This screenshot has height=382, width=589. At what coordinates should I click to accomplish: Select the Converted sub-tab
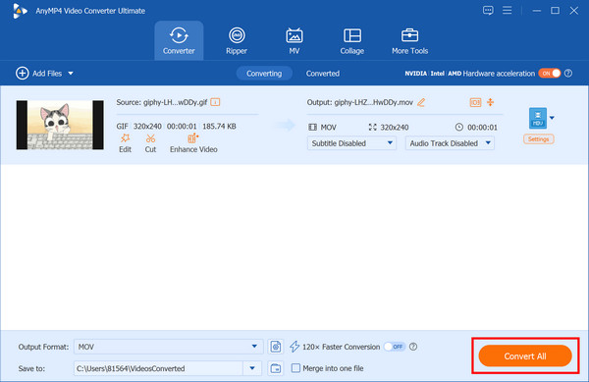pos(323,74)
